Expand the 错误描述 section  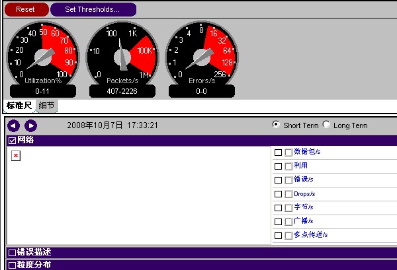click(x=12, y=252)
